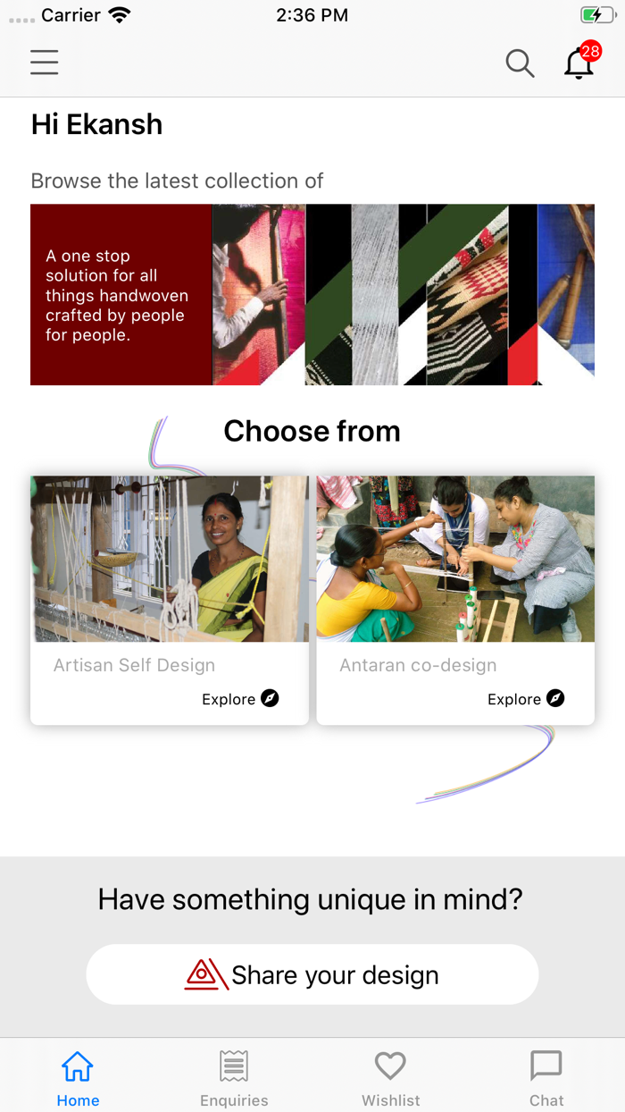Open the hamburger menu
Viewport: 625px width, 1112px height.
[44, 63]
